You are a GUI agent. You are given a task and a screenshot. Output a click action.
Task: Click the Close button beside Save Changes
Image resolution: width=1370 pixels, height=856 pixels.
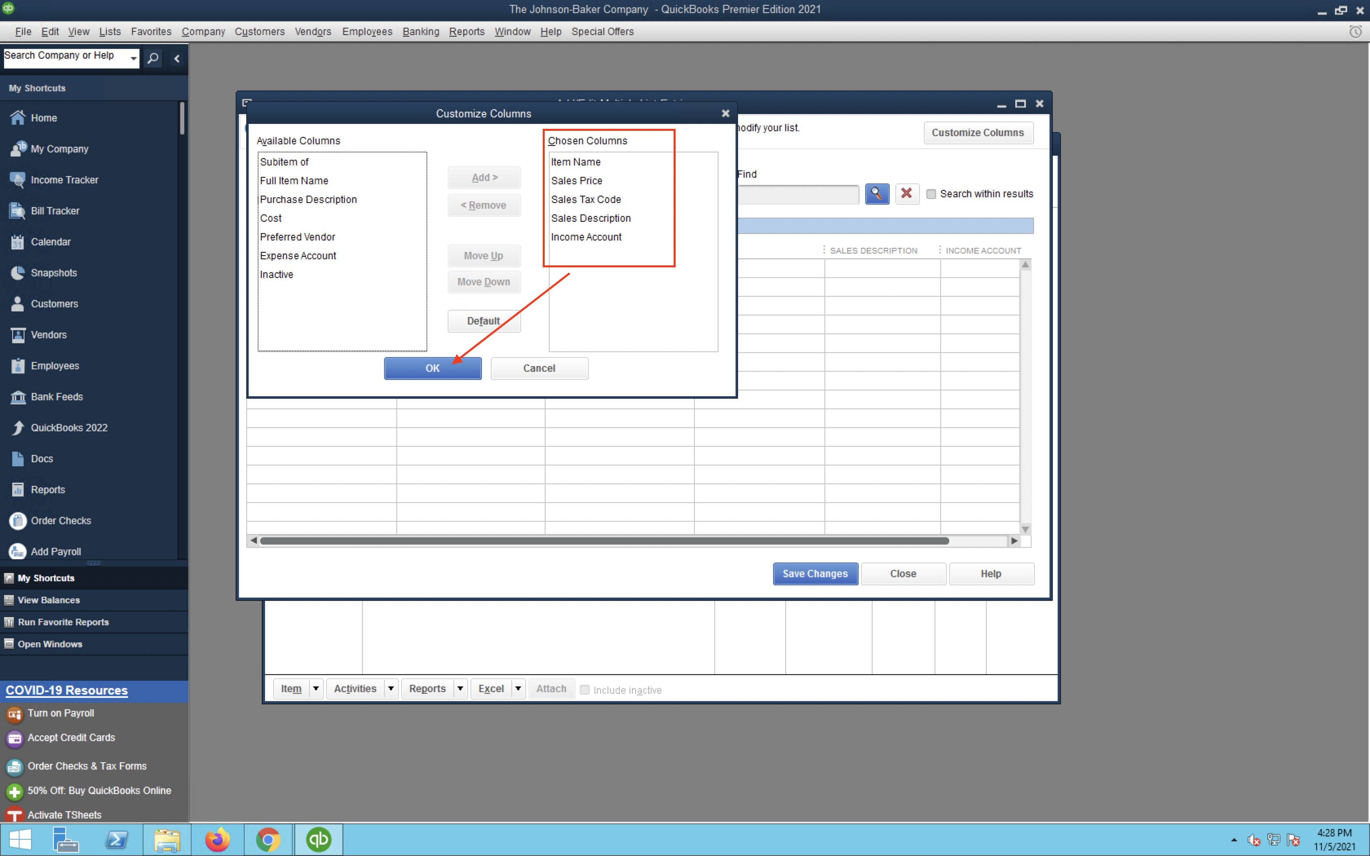(x=904, y=574)
